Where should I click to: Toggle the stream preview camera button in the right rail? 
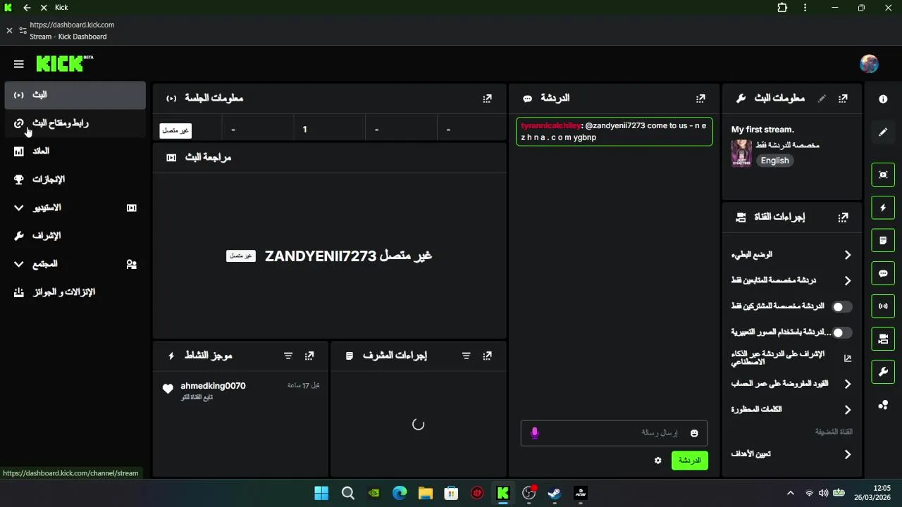tap(883, 339)
